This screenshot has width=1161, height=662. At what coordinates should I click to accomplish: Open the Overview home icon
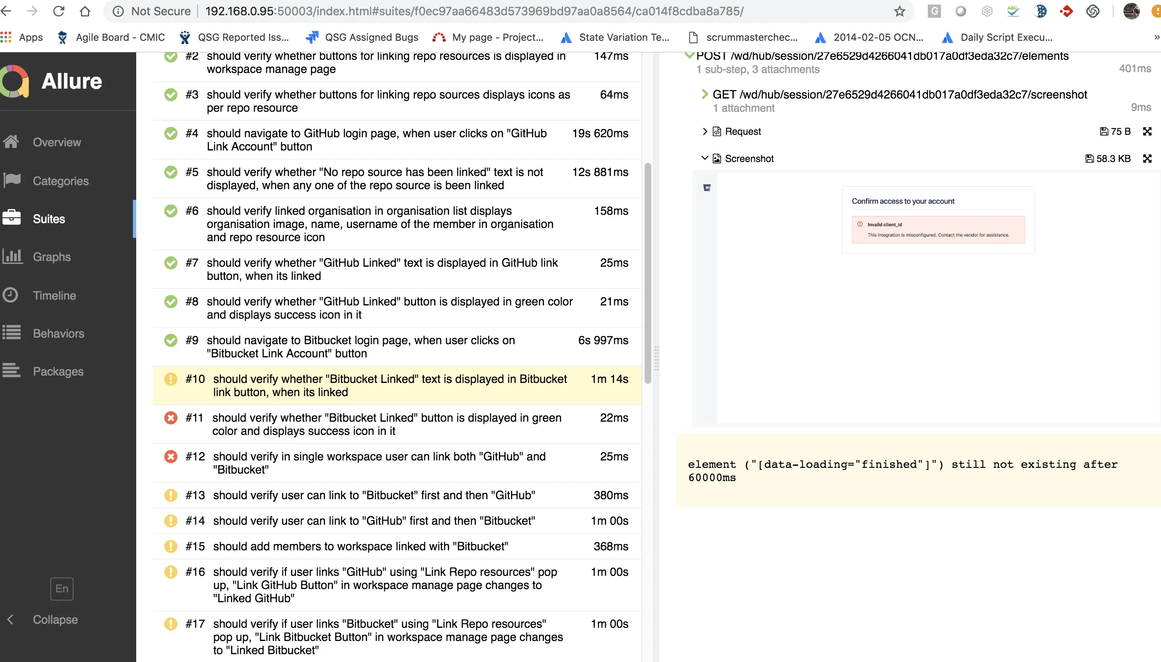pyautogui.click(x=11, y=142)
